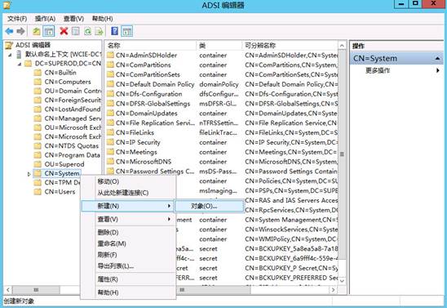The width and height of the screenshot is (447, 308).
Task: Select the CN=Default Domain Policy row
Action: click(x=222, y=84)
